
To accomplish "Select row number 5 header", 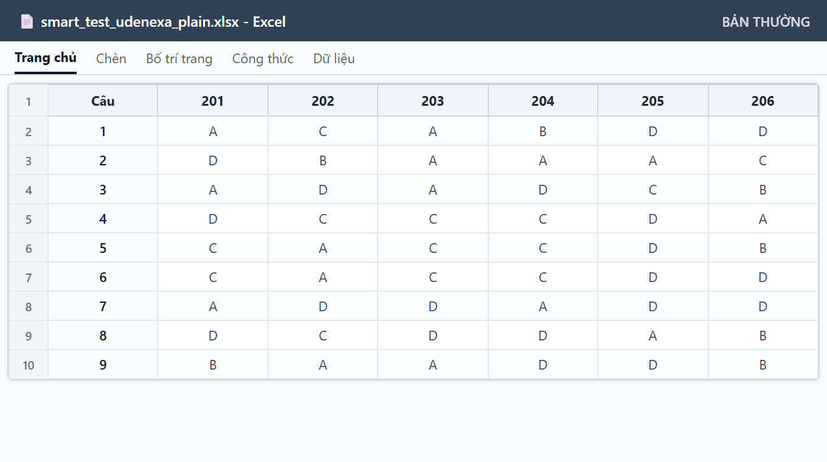I will point(29,219).
